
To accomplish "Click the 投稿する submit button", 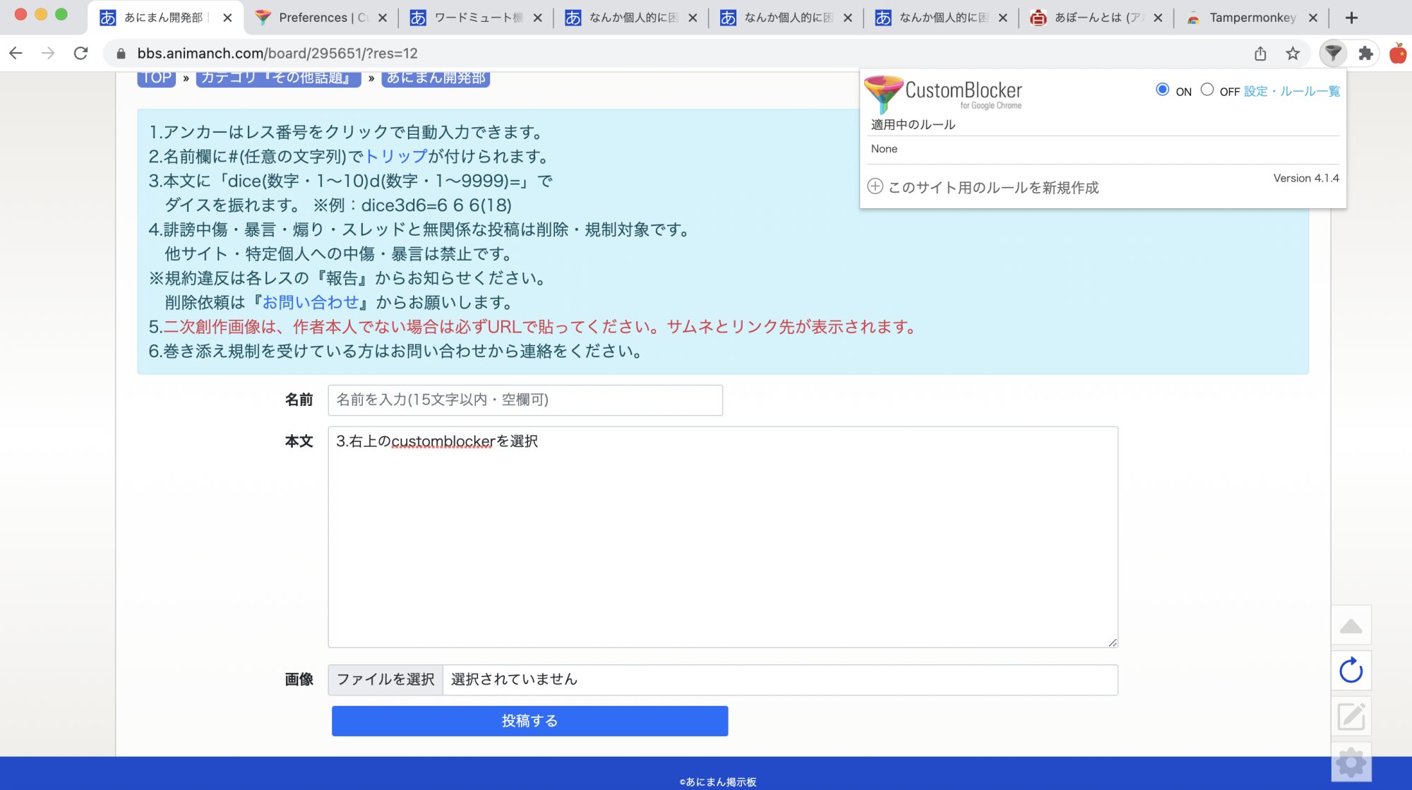I will tap(529, 721).
